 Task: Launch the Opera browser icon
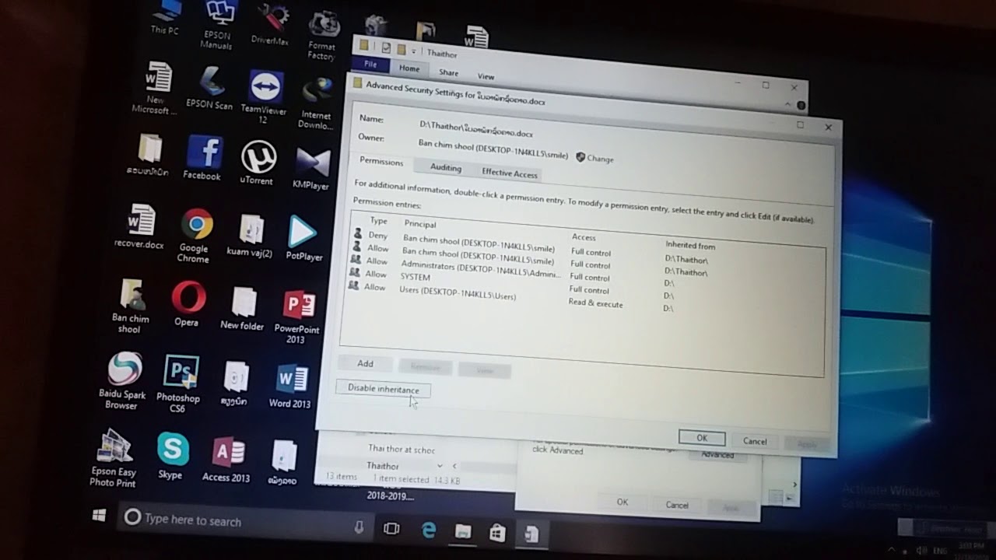187,304
